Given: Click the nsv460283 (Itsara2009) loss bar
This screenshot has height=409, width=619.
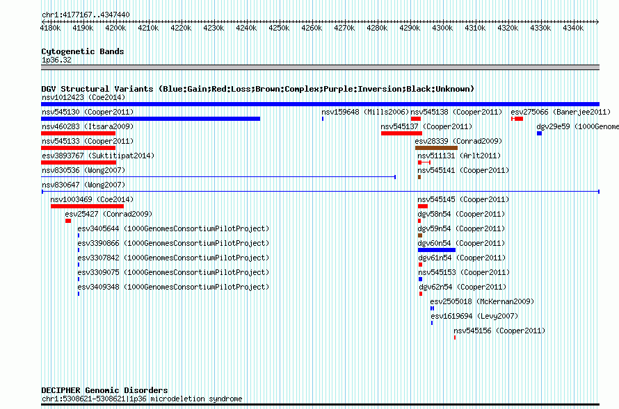Looking at the screenshot, I should tap(78, 133).
